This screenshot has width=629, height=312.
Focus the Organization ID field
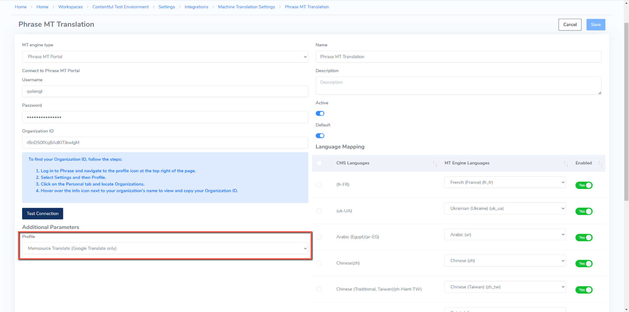165,143
